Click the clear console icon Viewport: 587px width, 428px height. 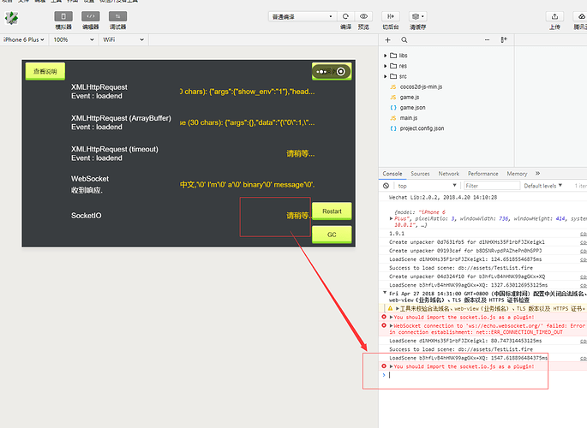(x=386, y=186)
